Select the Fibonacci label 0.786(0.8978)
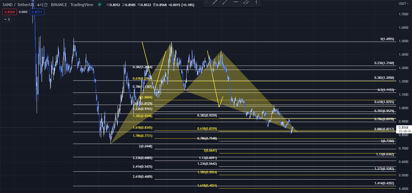Viewport: 412px width, 193px height. pos(384,119)
